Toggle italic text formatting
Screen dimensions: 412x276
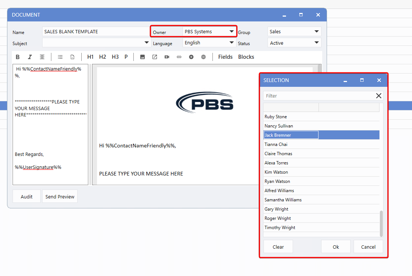point(30,57)
